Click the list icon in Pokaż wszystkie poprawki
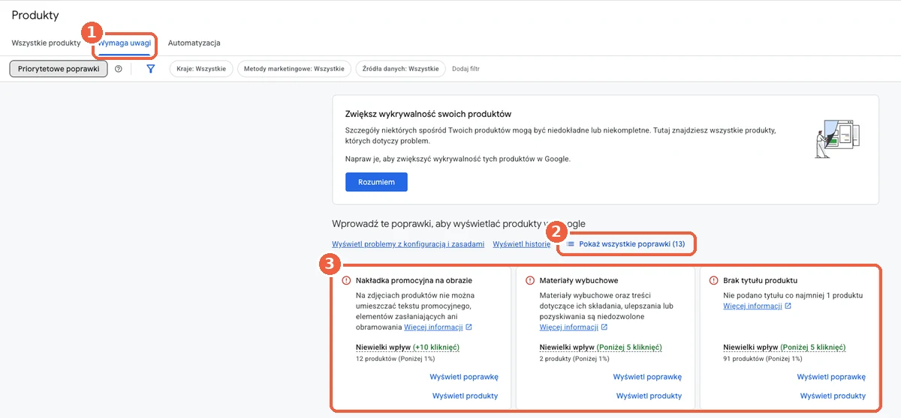 pos(571,244)
